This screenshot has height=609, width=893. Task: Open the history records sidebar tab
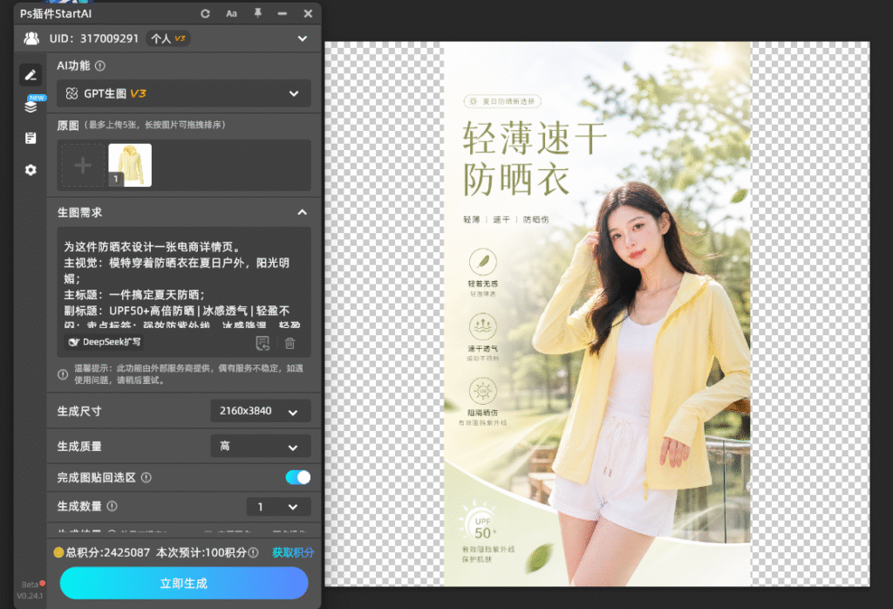pyautogui.click(x=31, y=138)
